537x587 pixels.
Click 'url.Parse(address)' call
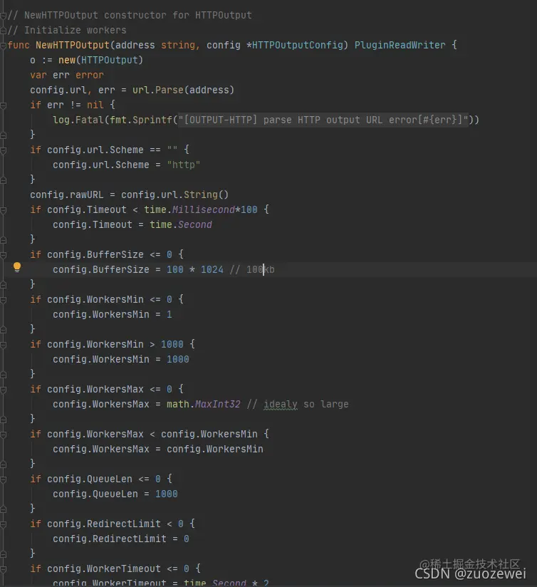click(x=183, y=90)
